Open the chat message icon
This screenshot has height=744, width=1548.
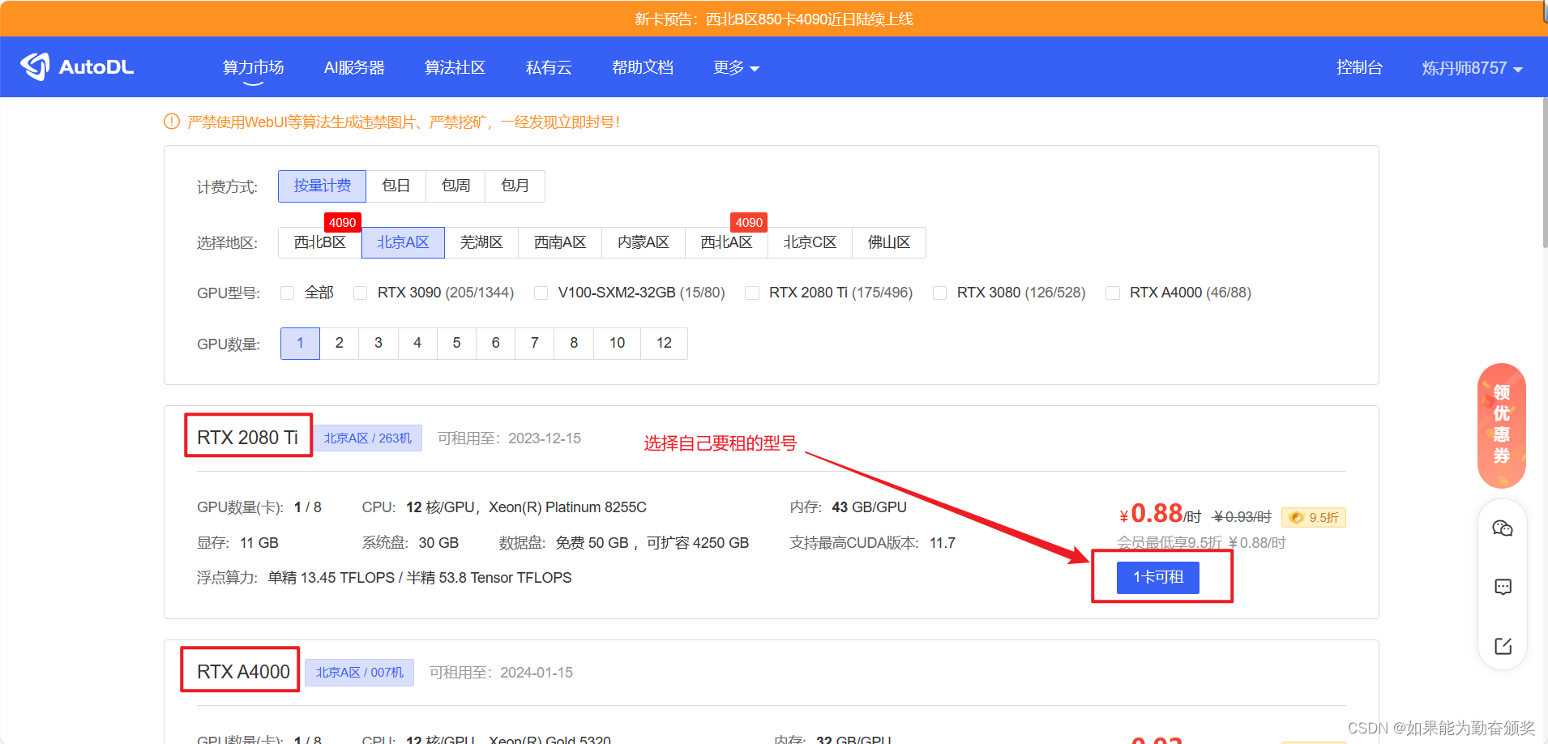(x=1503, y=587)
